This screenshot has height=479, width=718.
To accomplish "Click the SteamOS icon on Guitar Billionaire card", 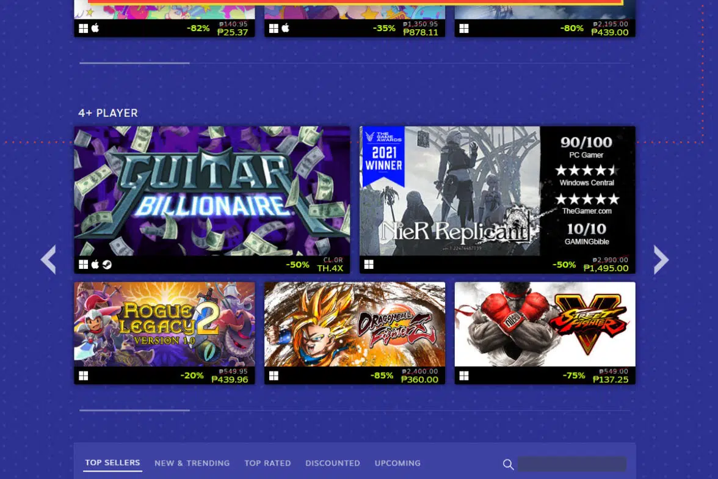I will [x=107, y=265].
